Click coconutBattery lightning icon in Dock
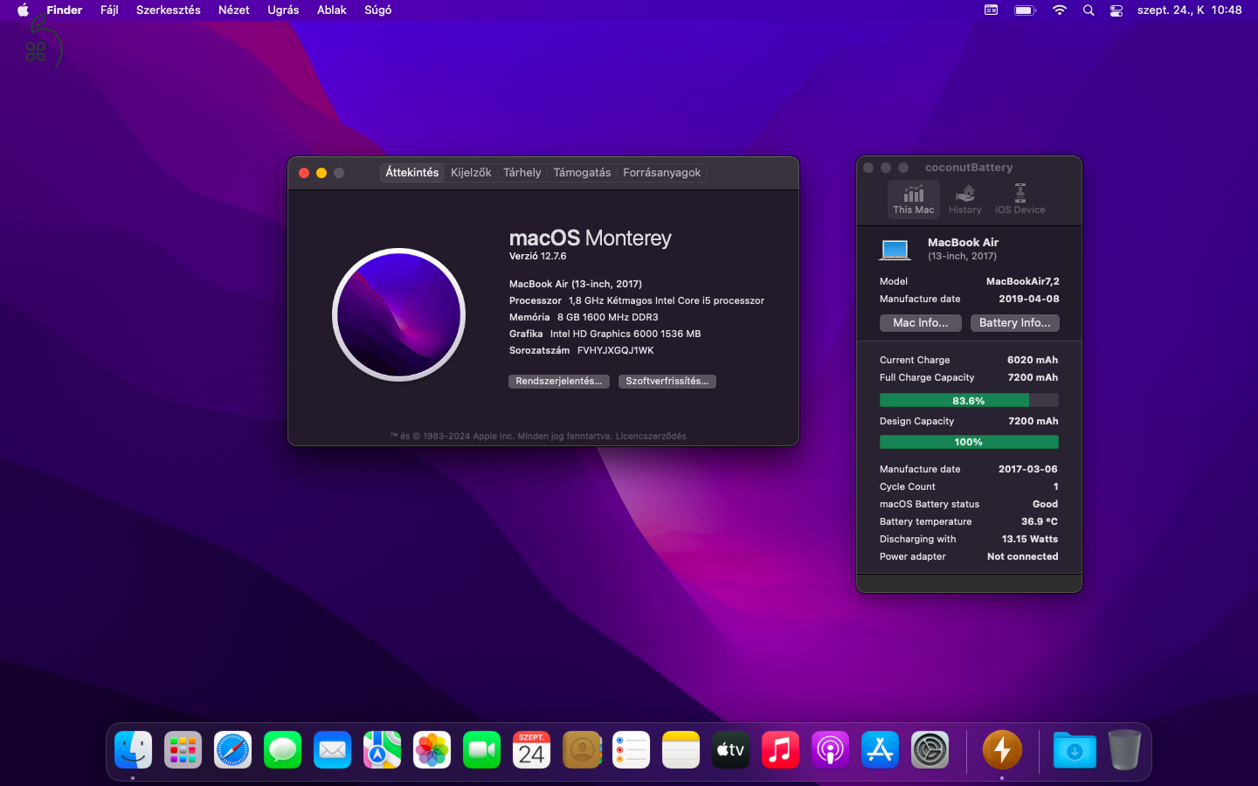 [1002, 750]
